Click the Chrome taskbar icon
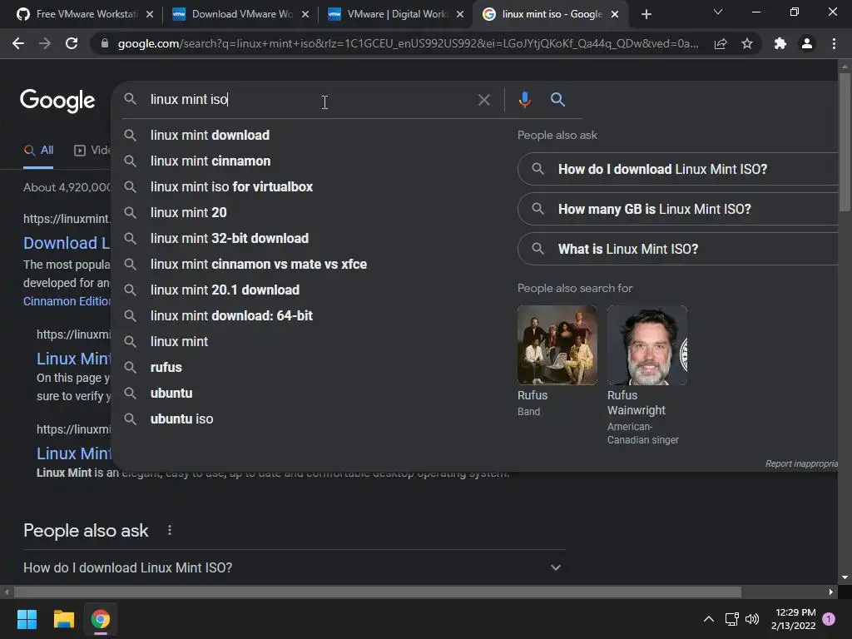852x639 pixels. coord(101,619)
